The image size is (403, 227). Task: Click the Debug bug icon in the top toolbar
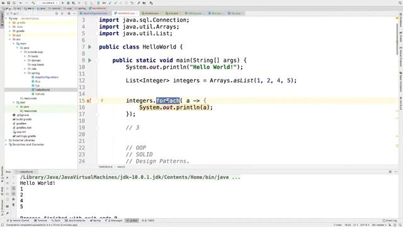68,3
